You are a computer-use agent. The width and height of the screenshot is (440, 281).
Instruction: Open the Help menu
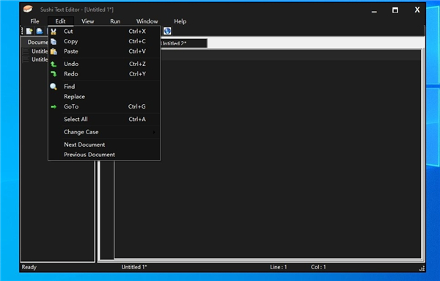coord(180,21)
